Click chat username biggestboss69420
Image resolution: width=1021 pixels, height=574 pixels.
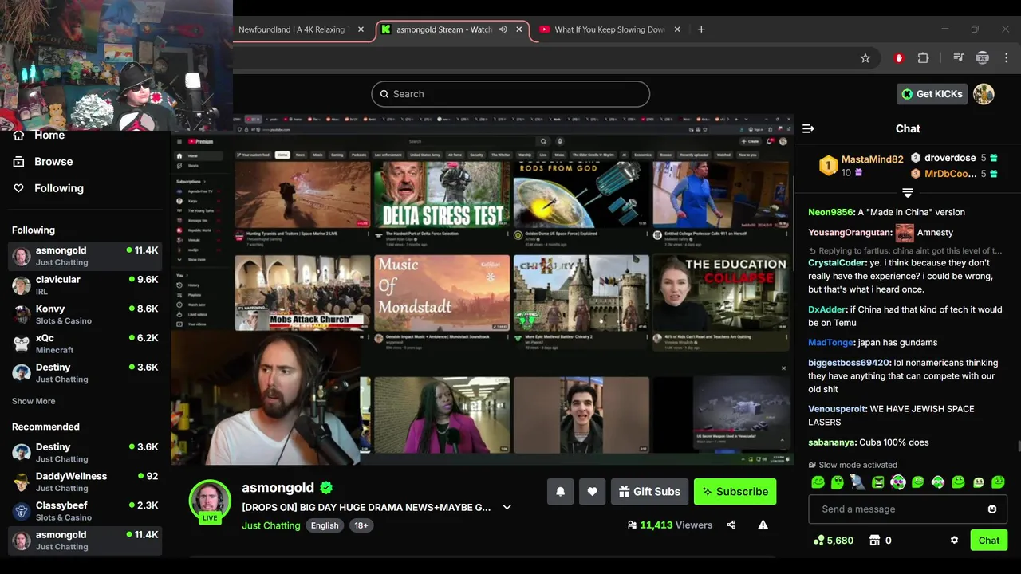(848, 363)
